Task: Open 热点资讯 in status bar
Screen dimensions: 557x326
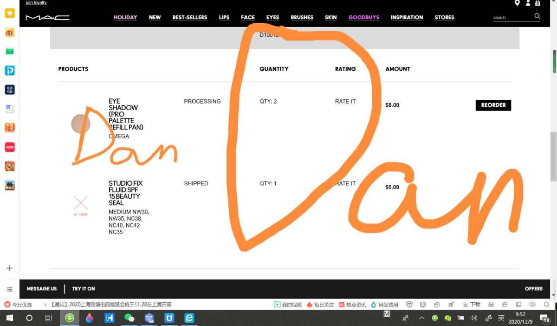Action: coord(352,305)
